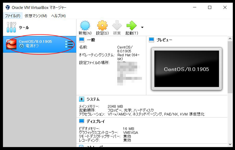
Task: Select the Tools (ツール) entry
Action: click(x=40, y=27)
